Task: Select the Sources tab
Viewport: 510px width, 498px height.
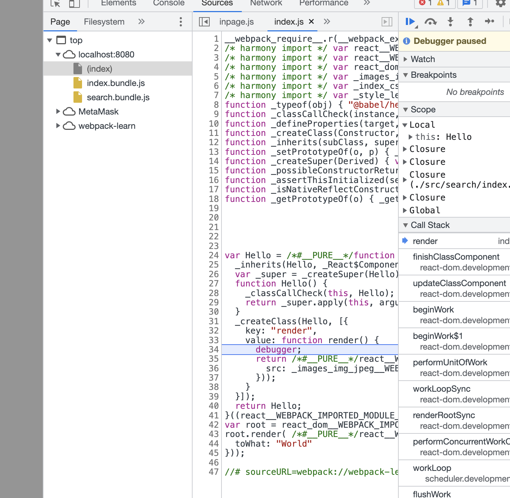Action: click(217, 3)
